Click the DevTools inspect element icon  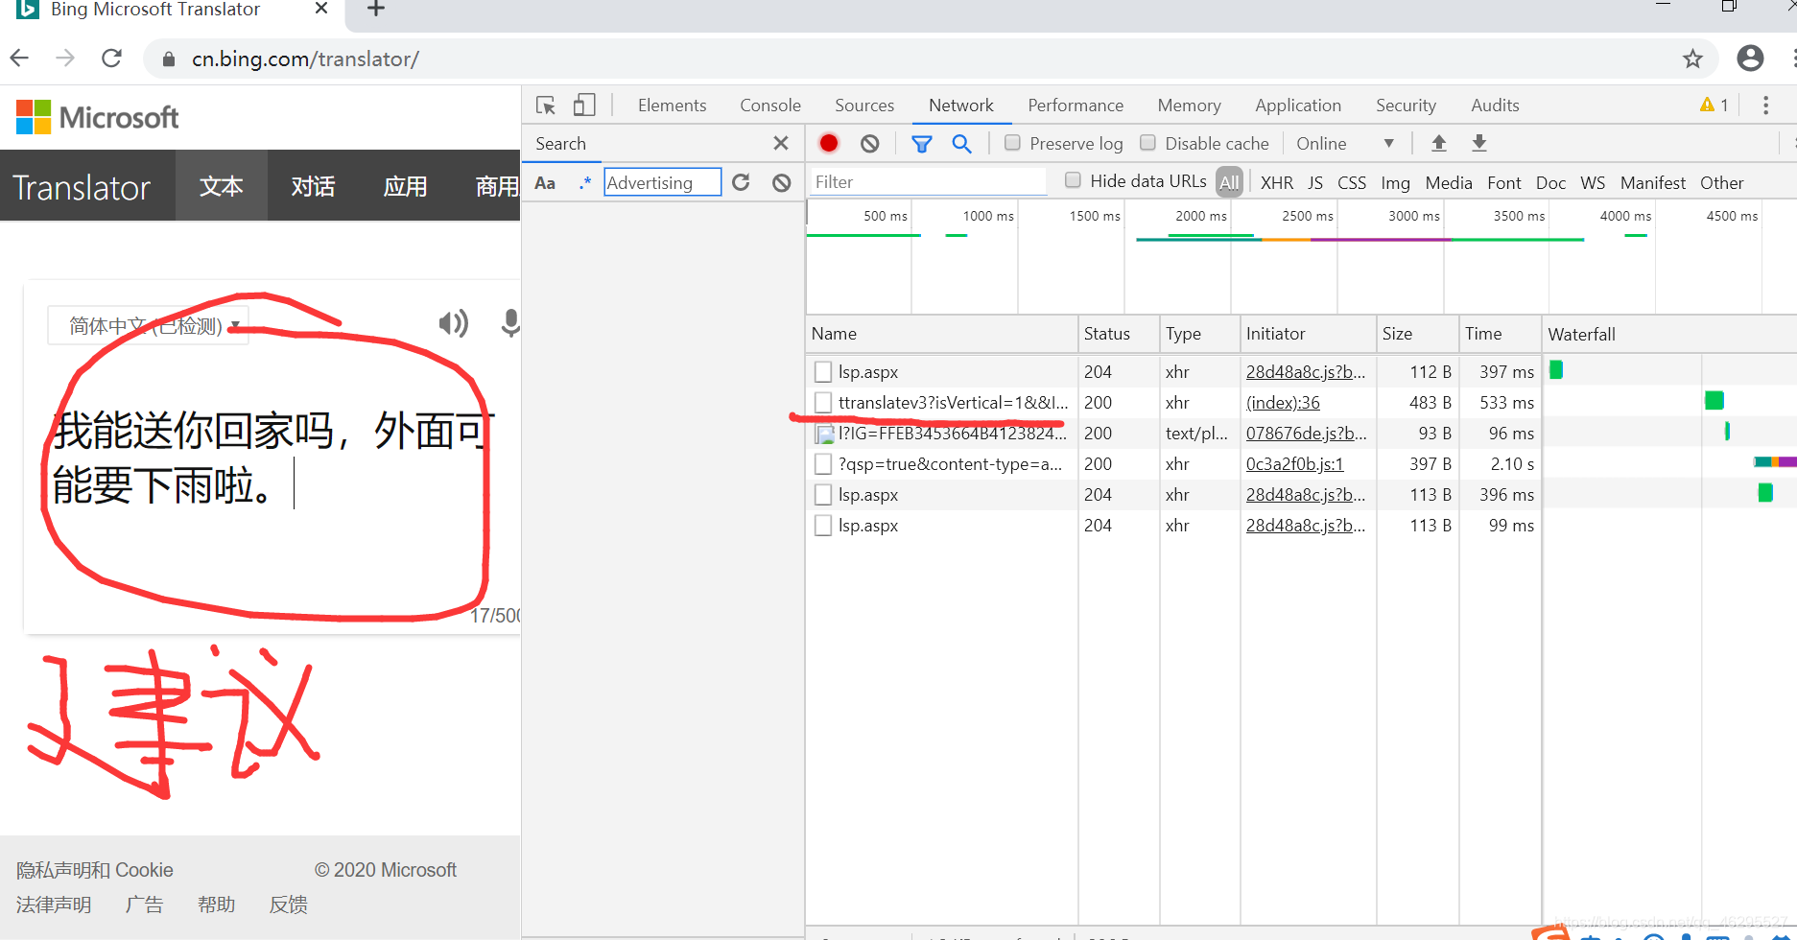click(x=546, y=106)
